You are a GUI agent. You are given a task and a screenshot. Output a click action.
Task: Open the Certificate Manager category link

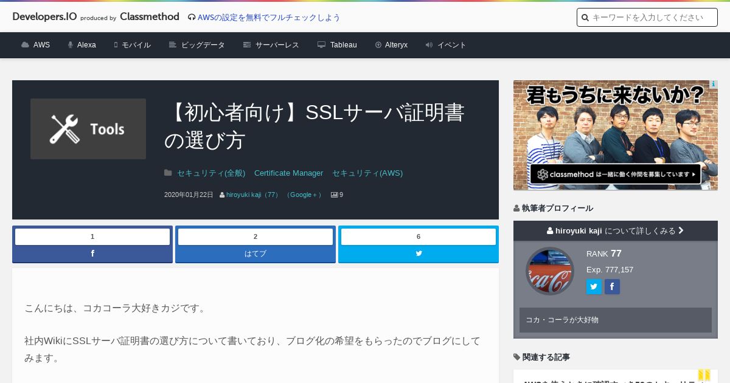(x=288, y=173)
